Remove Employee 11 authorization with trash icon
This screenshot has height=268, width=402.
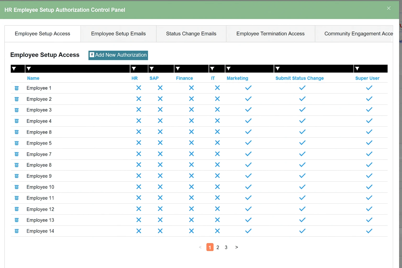pos(16,198)
